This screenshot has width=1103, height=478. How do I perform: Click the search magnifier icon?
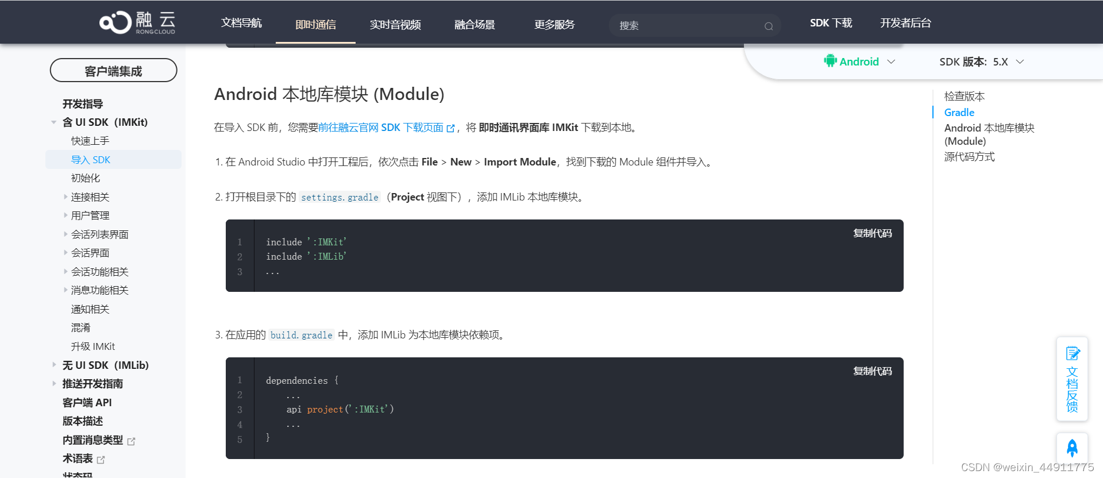coord(768,26)
